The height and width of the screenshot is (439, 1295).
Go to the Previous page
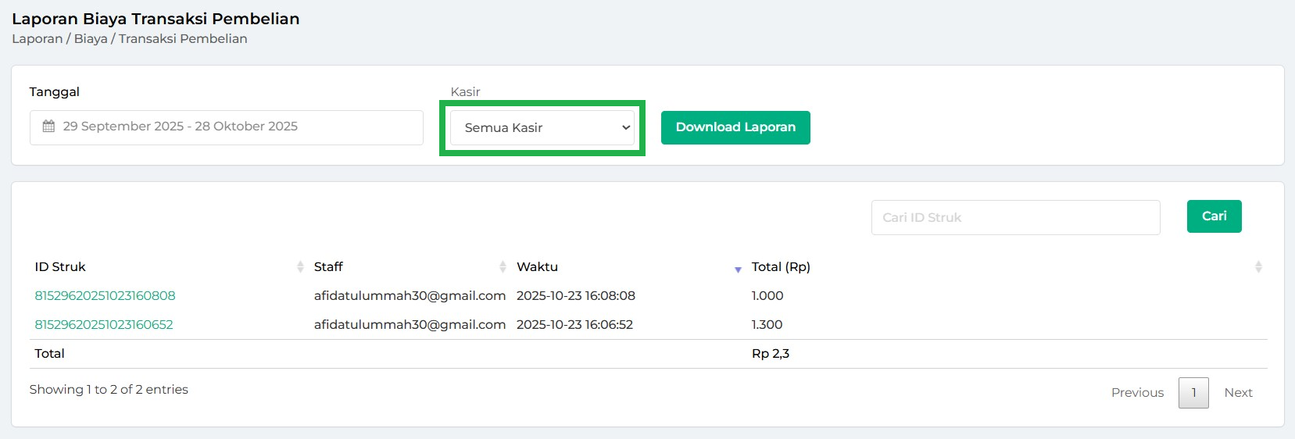tap(1137, 393)
